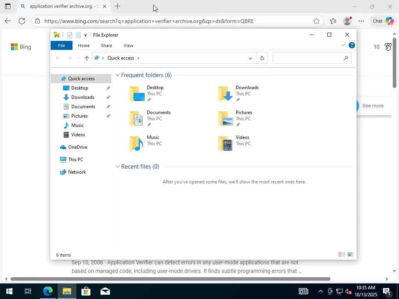Open the Documents folder in Frequent folders
The width and height of the screenshot is (399, 299).
coord(150,118)
